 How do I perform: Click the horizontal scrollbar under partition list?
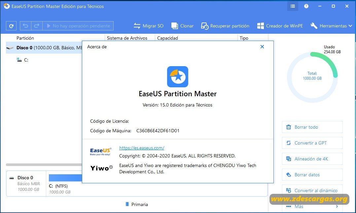click(x=44, y=165)
